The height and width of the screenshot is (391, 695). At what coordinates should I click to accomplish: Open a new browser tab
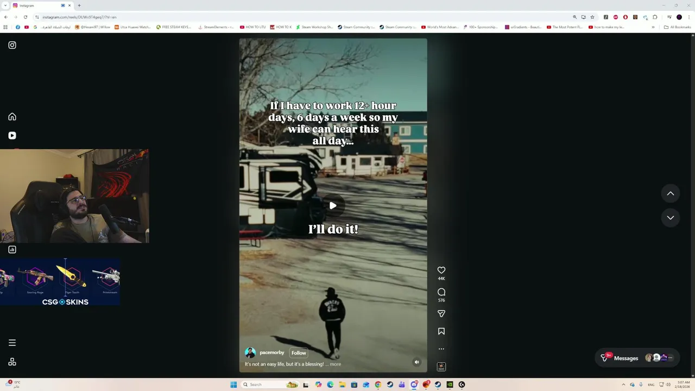point(79,5)
